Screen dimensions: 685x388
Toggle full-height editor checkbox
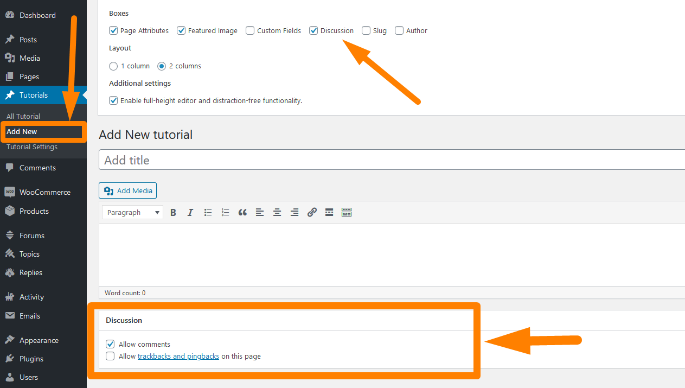113,100
